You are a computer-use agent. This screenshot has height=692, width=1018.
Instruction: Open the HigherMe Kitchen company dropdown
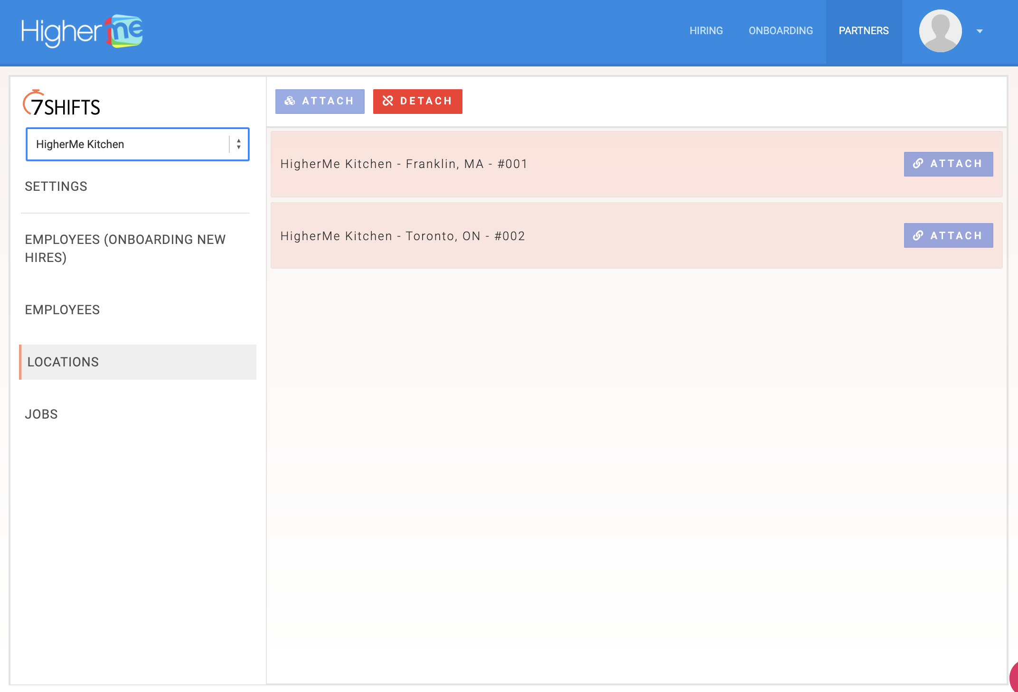pos(128,144)
